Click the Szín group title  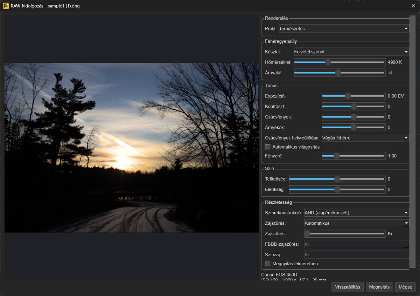pyautogui.click(x=270, y=168)
